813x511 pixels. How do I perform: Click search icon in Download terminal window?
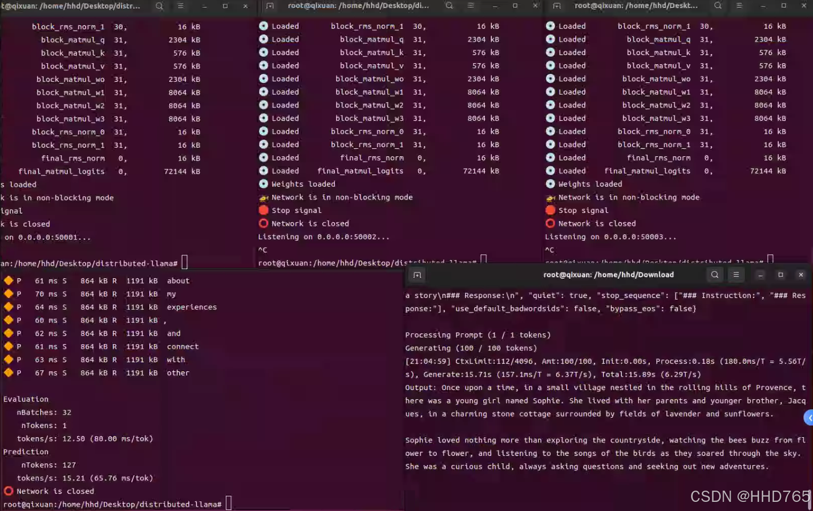pos(715,274)
